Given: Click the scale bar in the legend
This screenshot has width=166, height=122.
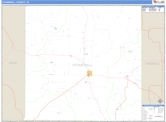Looking at the screenshot, I should pos(159,117).
